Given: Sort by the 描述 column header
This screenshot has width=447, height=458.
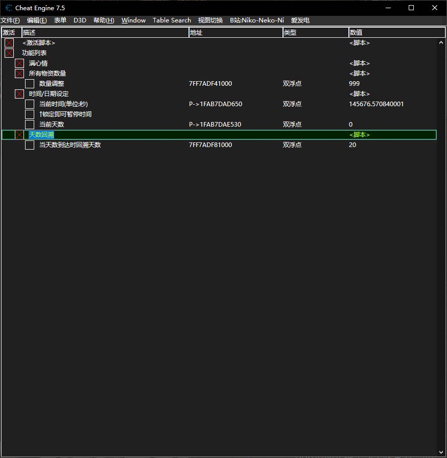Looking at the screenshot, I should pyautogui.click(x=105, y=33).
